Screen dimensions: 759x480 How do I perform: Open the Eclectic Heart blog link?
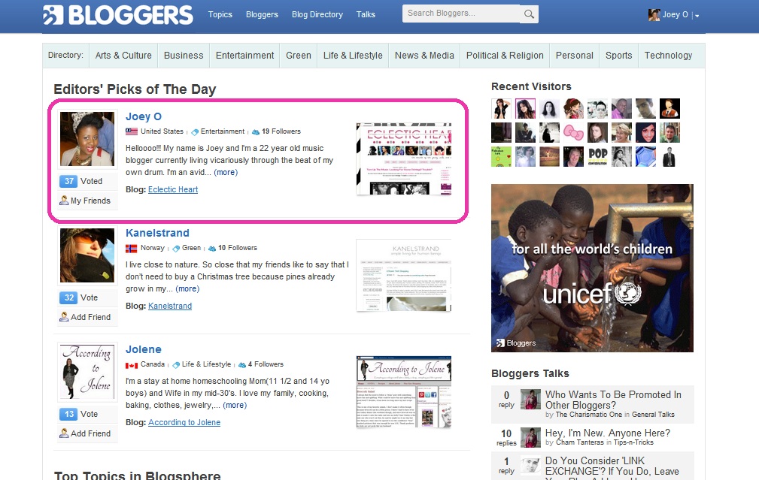(x=173, y=189)
